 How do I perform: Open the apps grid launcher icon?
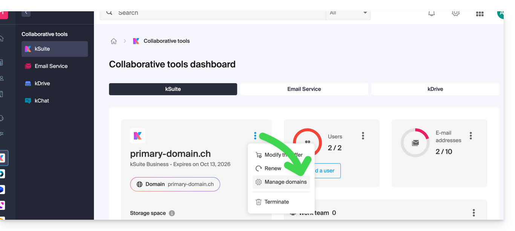tap(480, 14)
